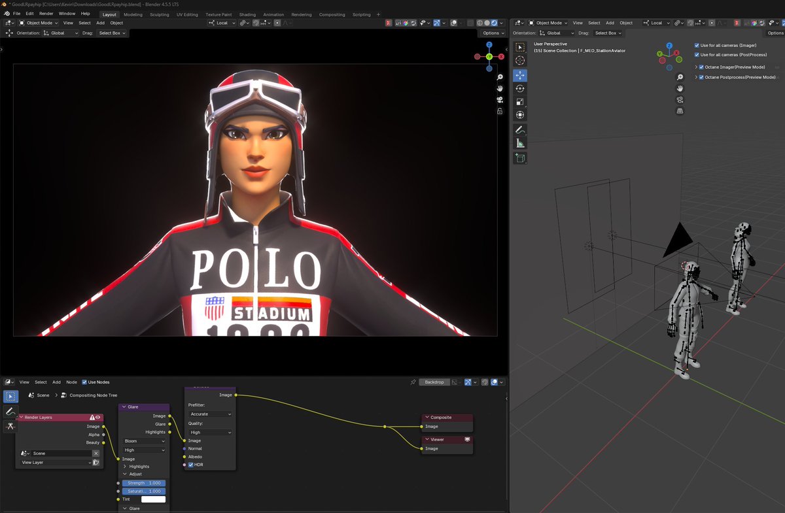Click the lock camera to view icon
The height and width of the screenshot is (513, 785).
tap(500, 111)
